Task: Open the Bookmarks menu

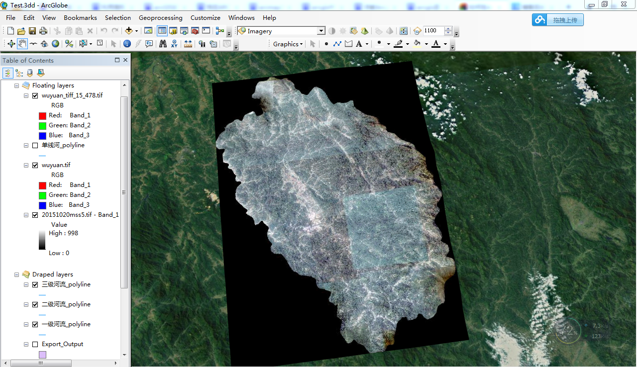Action: (80, 17)
